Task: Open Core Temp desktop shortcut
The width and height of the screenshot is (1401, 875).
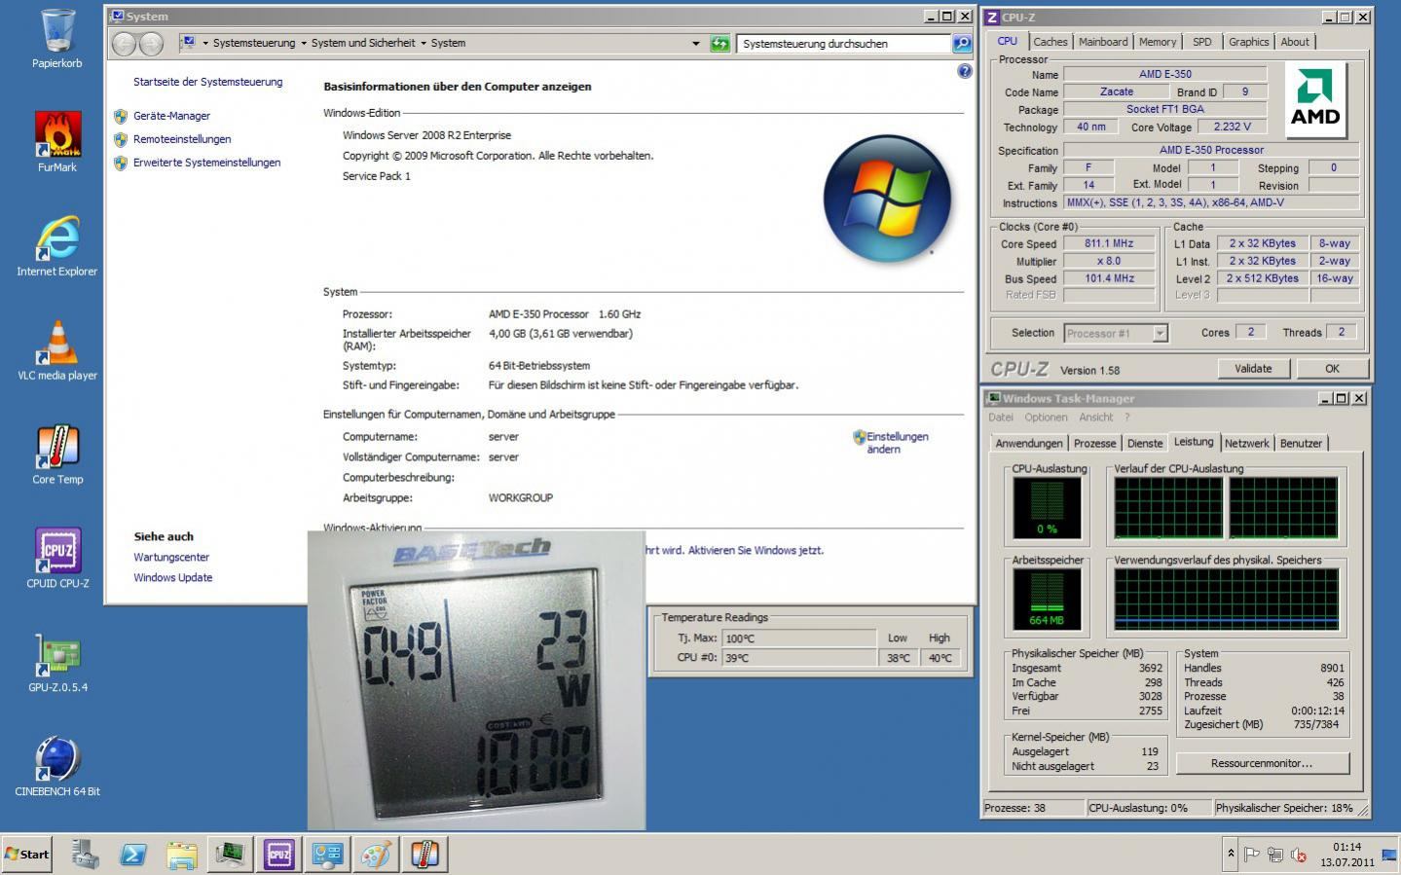Action: point(57,455)
